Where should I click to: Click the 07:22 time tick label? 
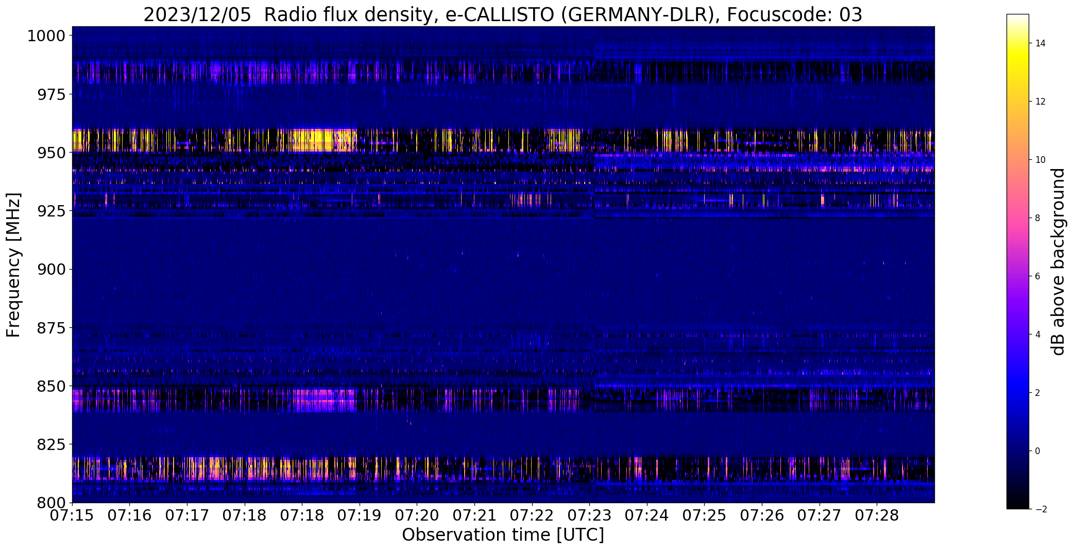click(532, 515)
